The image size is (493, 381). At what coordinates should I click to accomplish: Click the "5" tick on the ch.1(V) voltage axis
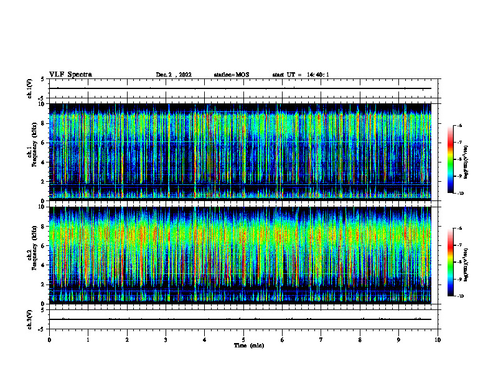pyautogui.click(x=43, y=79)
